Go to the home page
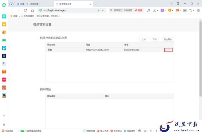 (x=32, y=10)
